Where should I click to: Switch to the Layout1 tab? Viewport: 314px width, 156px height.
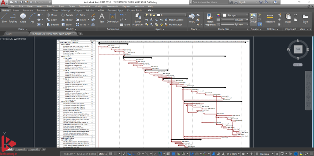click(x=21, y=149)
